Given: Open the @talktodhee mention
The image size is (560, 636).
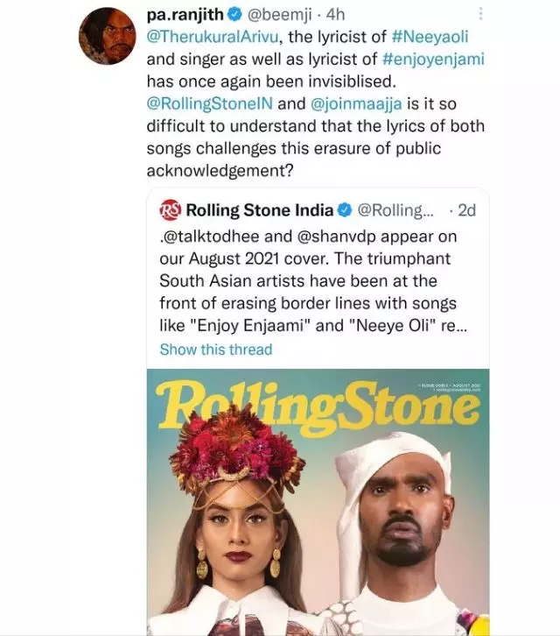Looking at the screenshot, I should [222, 236].
